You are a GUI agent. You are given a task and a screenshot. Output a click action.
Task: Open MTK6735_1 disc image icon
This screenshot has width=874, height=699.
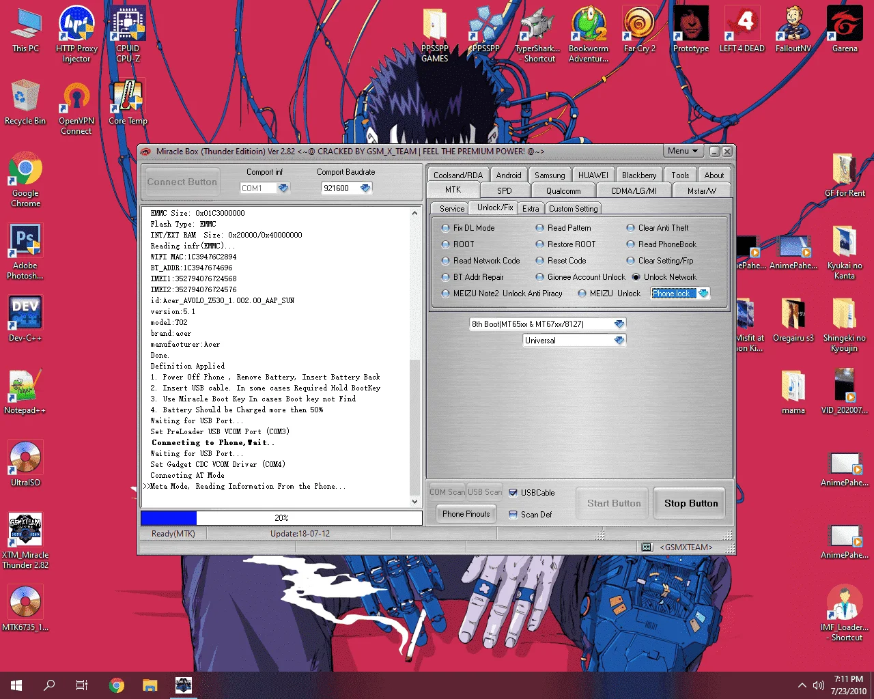click(x=25, y=609)
